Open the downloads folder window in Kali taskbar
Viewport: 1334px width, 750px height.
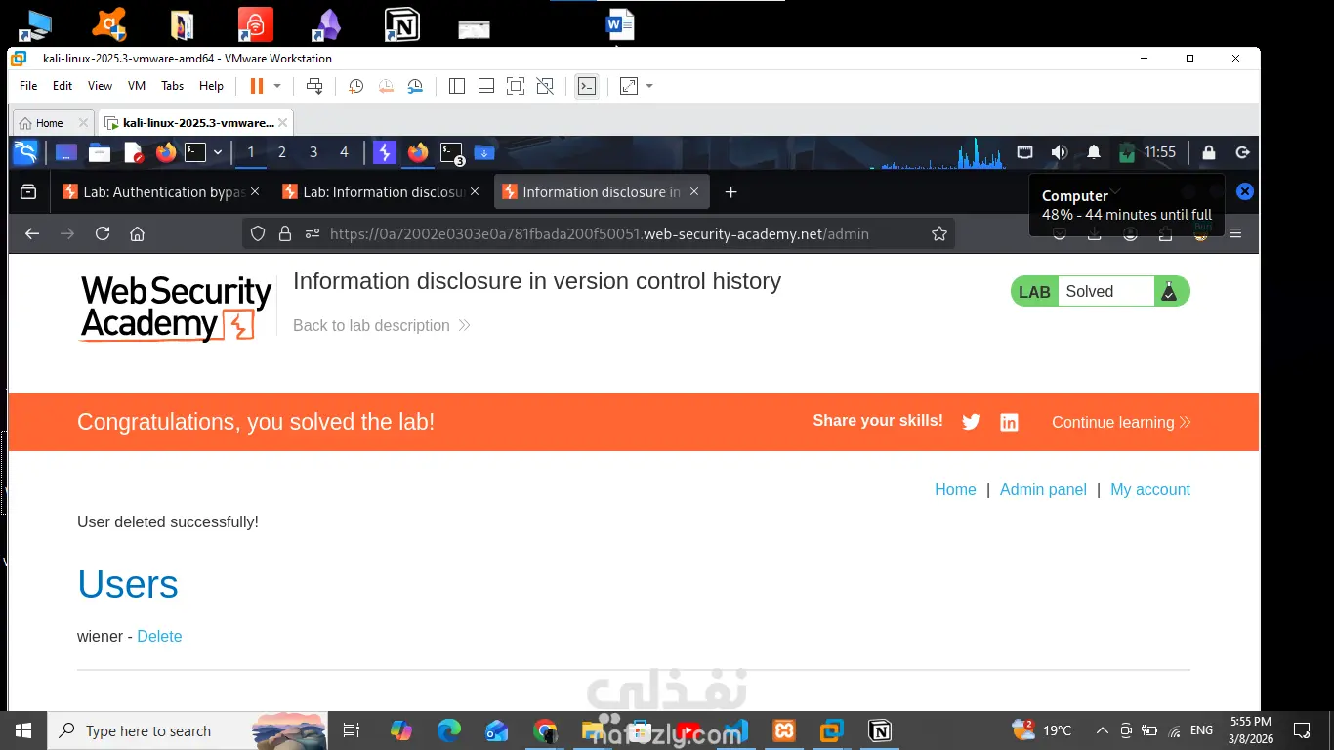click(484, 152)
